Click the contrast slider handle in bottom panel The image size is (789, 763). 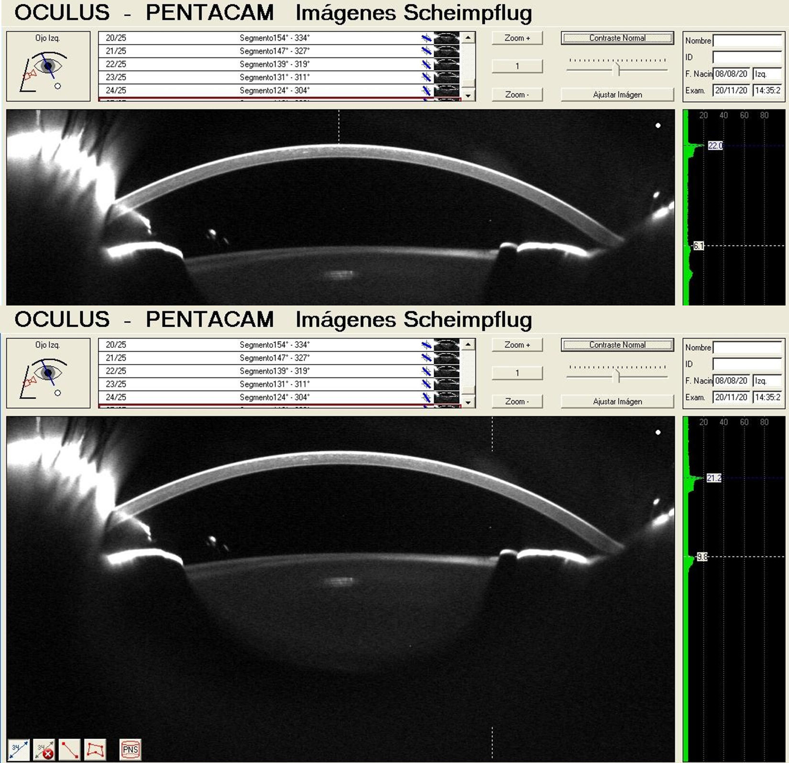pos(617,376)
